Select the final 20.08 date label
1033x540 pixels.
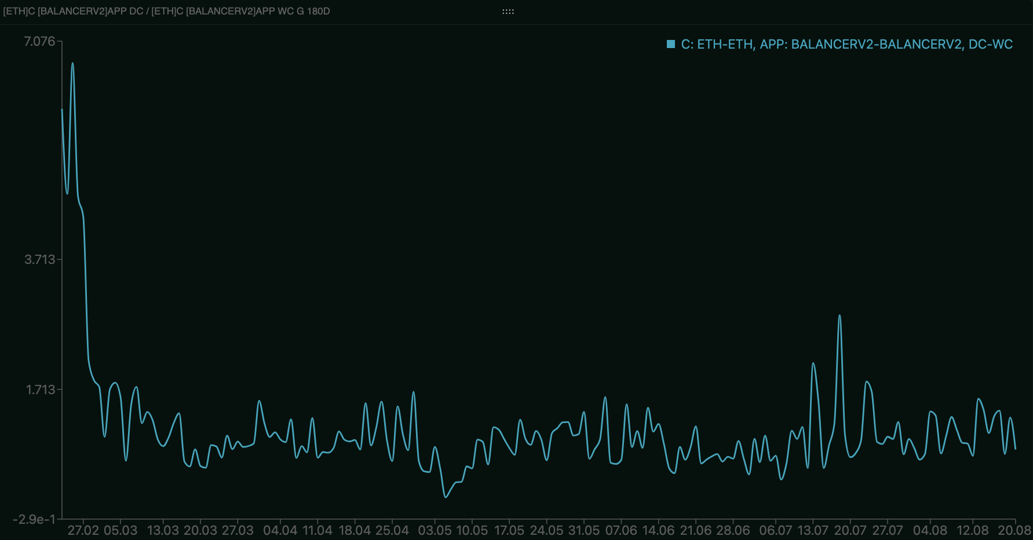(1014, 531)
